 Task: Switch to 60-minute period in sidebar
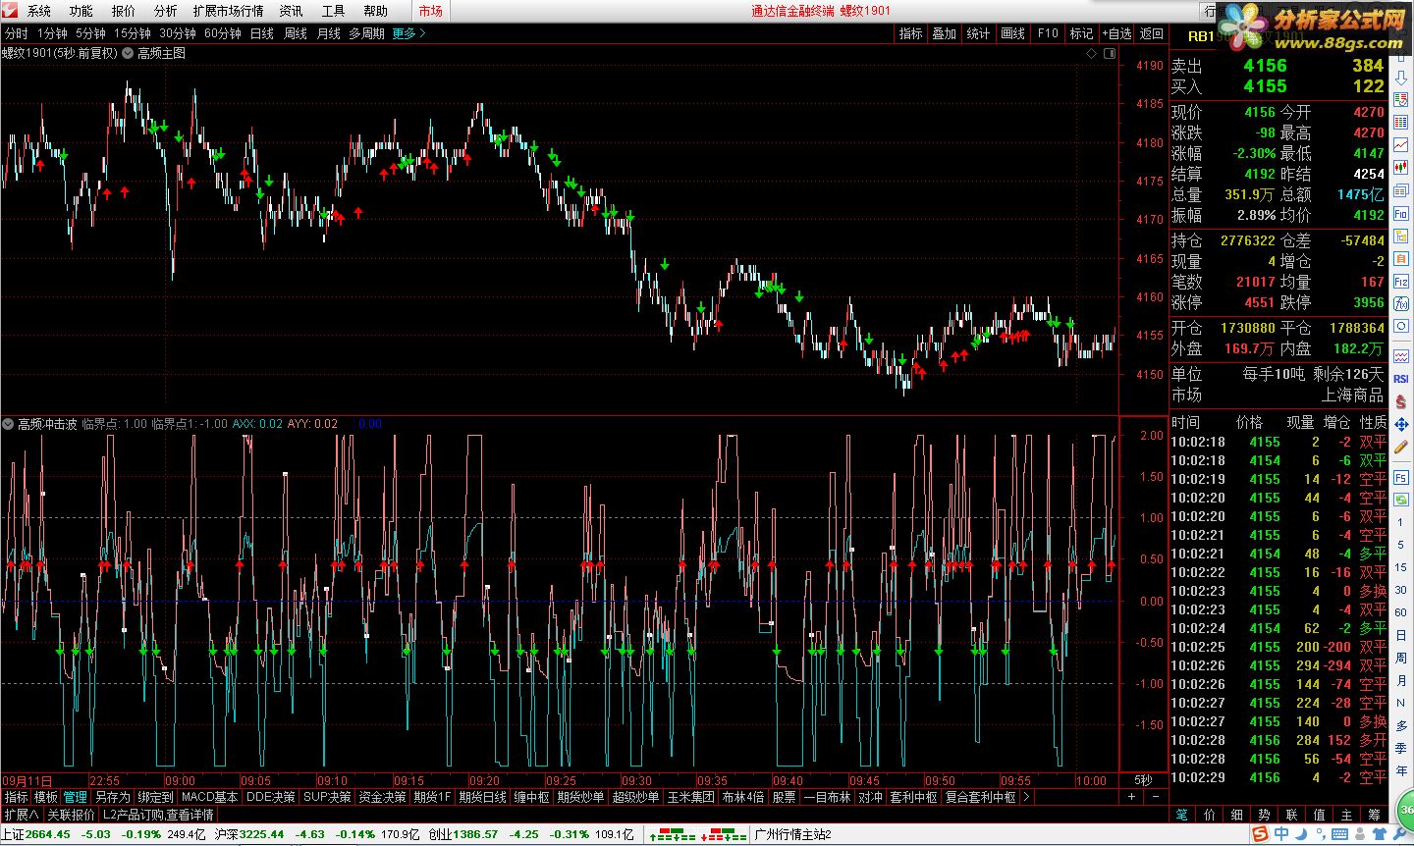click(x=1401, y=612)
